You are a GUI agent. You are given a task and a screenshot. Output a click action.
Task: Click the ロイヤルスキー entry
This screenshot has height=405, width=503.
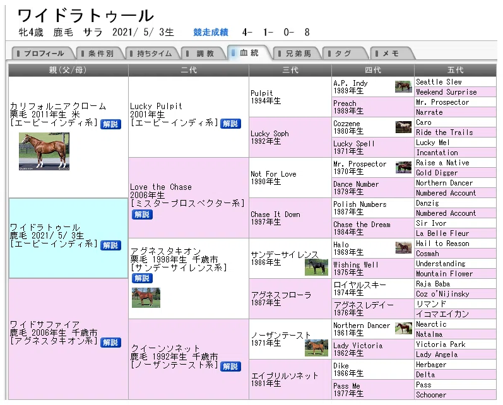[373, 288]
